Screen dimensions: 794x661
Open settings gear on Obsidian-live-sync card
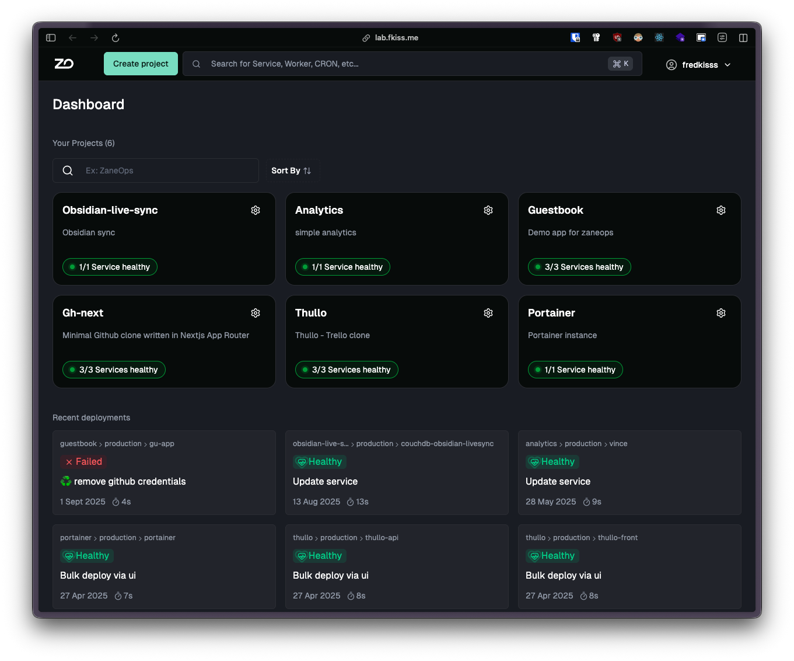point(256,210)
